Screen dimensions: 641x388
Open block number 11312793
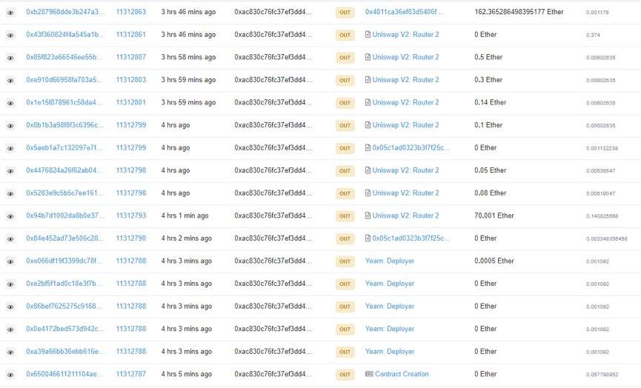(x=131, y=216)
